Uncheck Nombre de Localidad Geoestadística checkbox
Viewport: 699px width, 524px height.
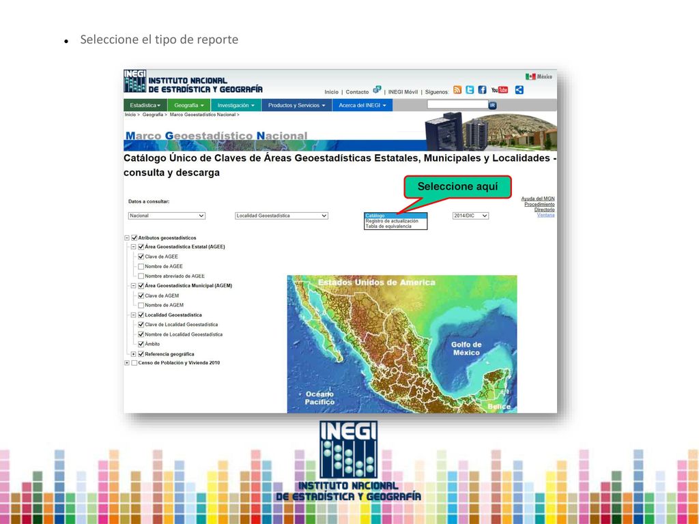pyautogui.click(x=141, y=334)
